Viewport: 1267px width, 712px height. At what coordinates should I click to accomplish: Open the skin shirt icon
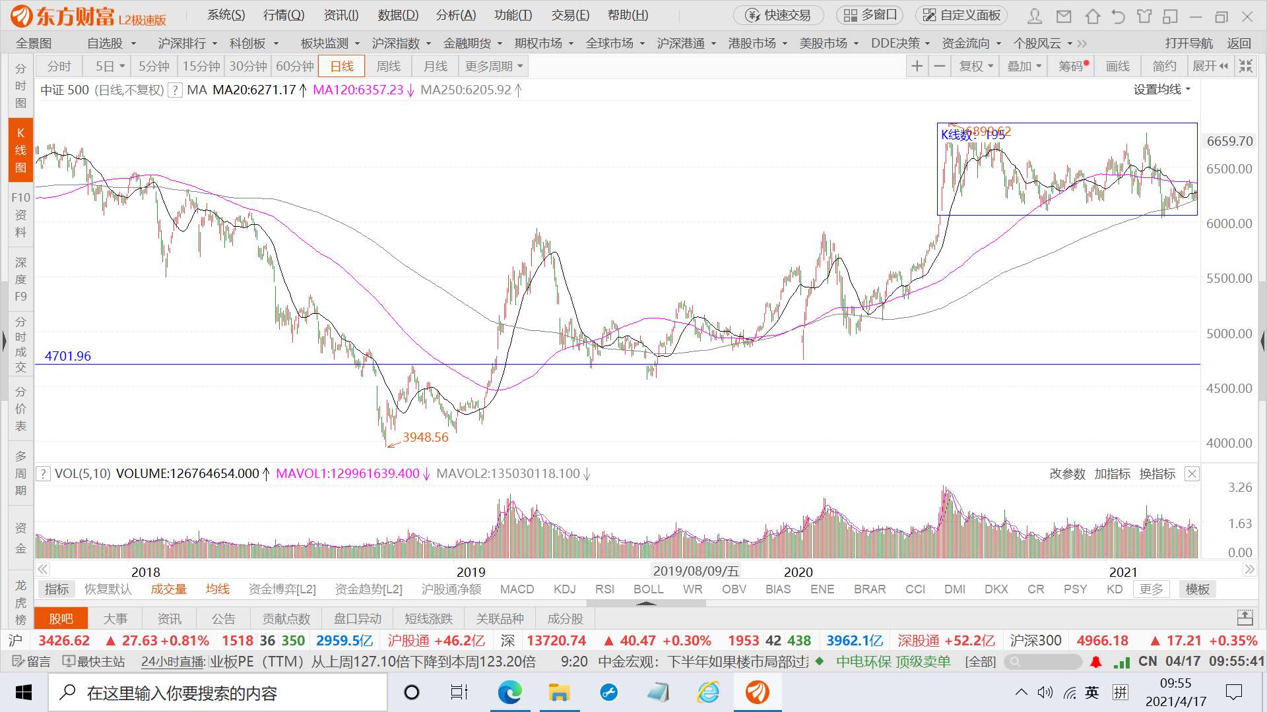pos(1144,16)
